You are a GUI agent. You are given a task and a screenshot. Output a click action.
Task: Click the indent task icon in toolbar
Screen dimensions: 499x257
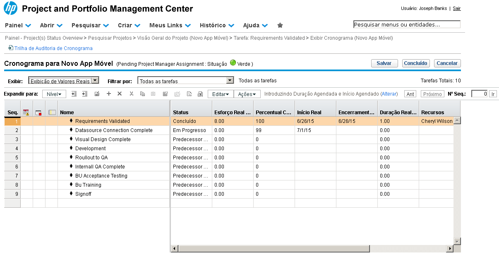[85, 94]
